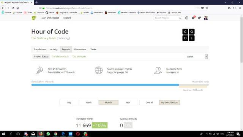Show hidden system tray icons
The image size is (243, 137).
(207, 134)
